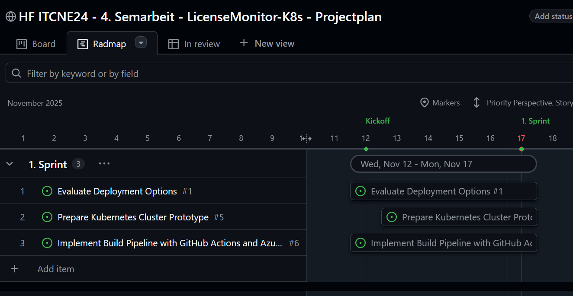Click the Markers pin icon
Screen dimensions: 573x296
pyautogui.click(x=425, y=102)
